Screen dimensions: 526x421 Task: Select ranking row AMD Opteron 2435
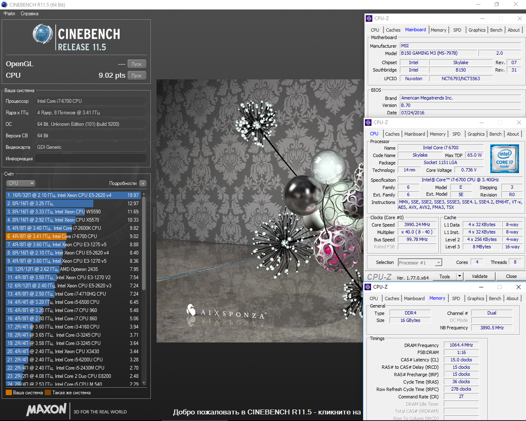[73, 269]
